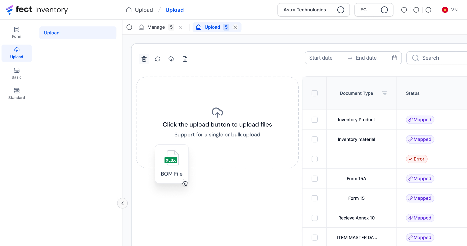Click the cloud download icon
This screenshot has width=467, height=246.
pos(171,59)
